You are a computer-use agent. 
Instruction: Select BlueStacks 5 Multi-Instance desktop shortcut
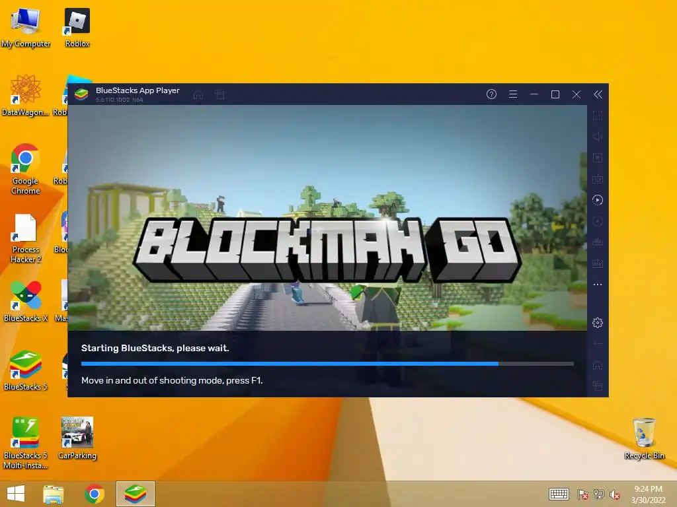point(26,443)
